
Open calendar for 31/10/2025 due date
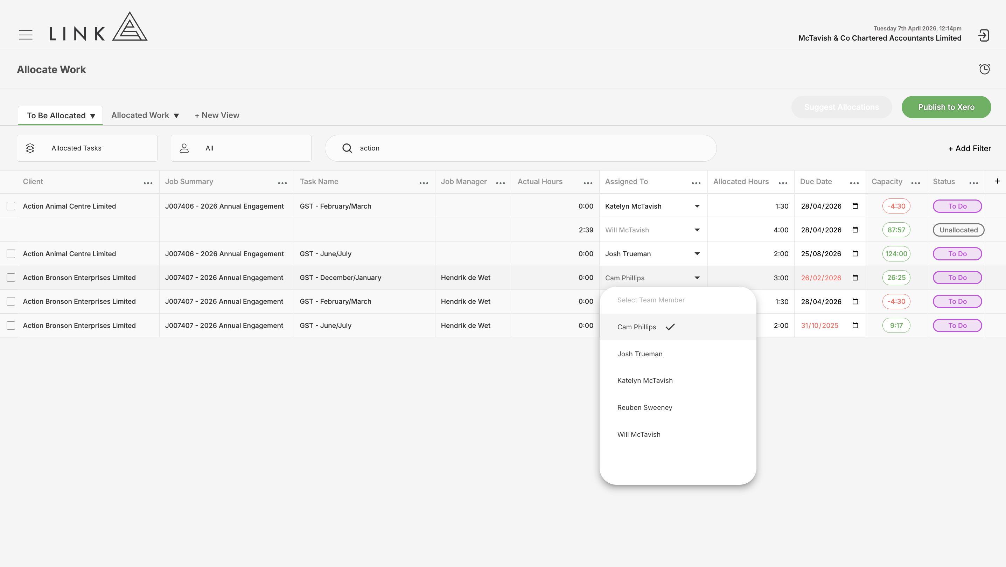point(855,325)
